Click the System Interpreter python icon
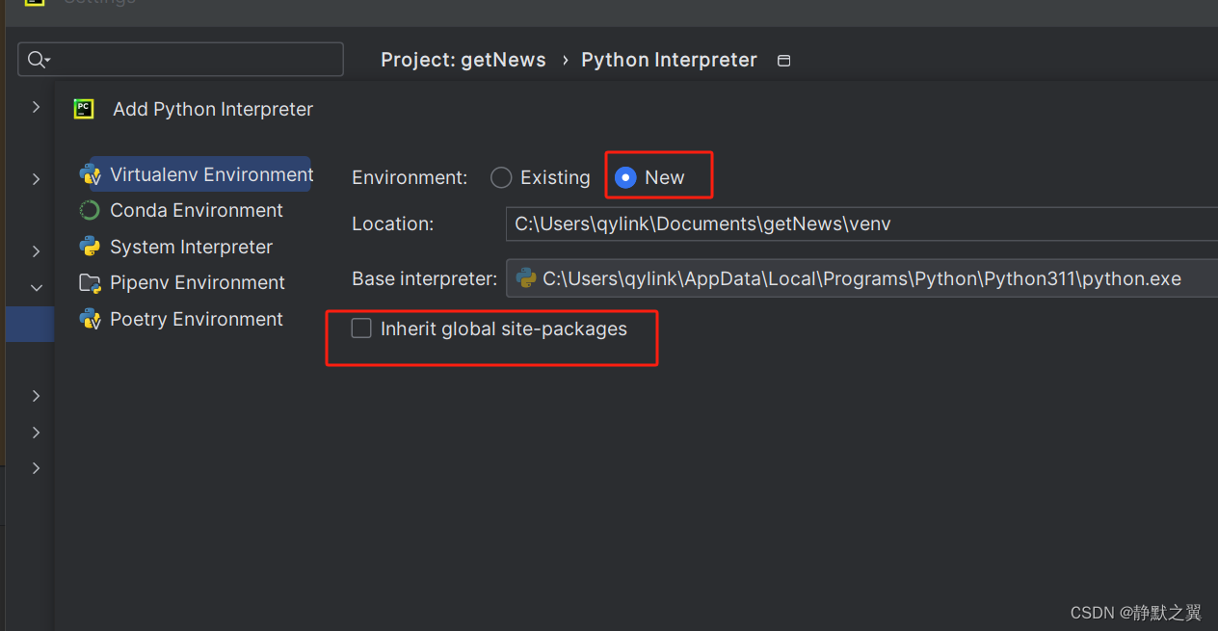1218x631 pixels. click(90, 248)
